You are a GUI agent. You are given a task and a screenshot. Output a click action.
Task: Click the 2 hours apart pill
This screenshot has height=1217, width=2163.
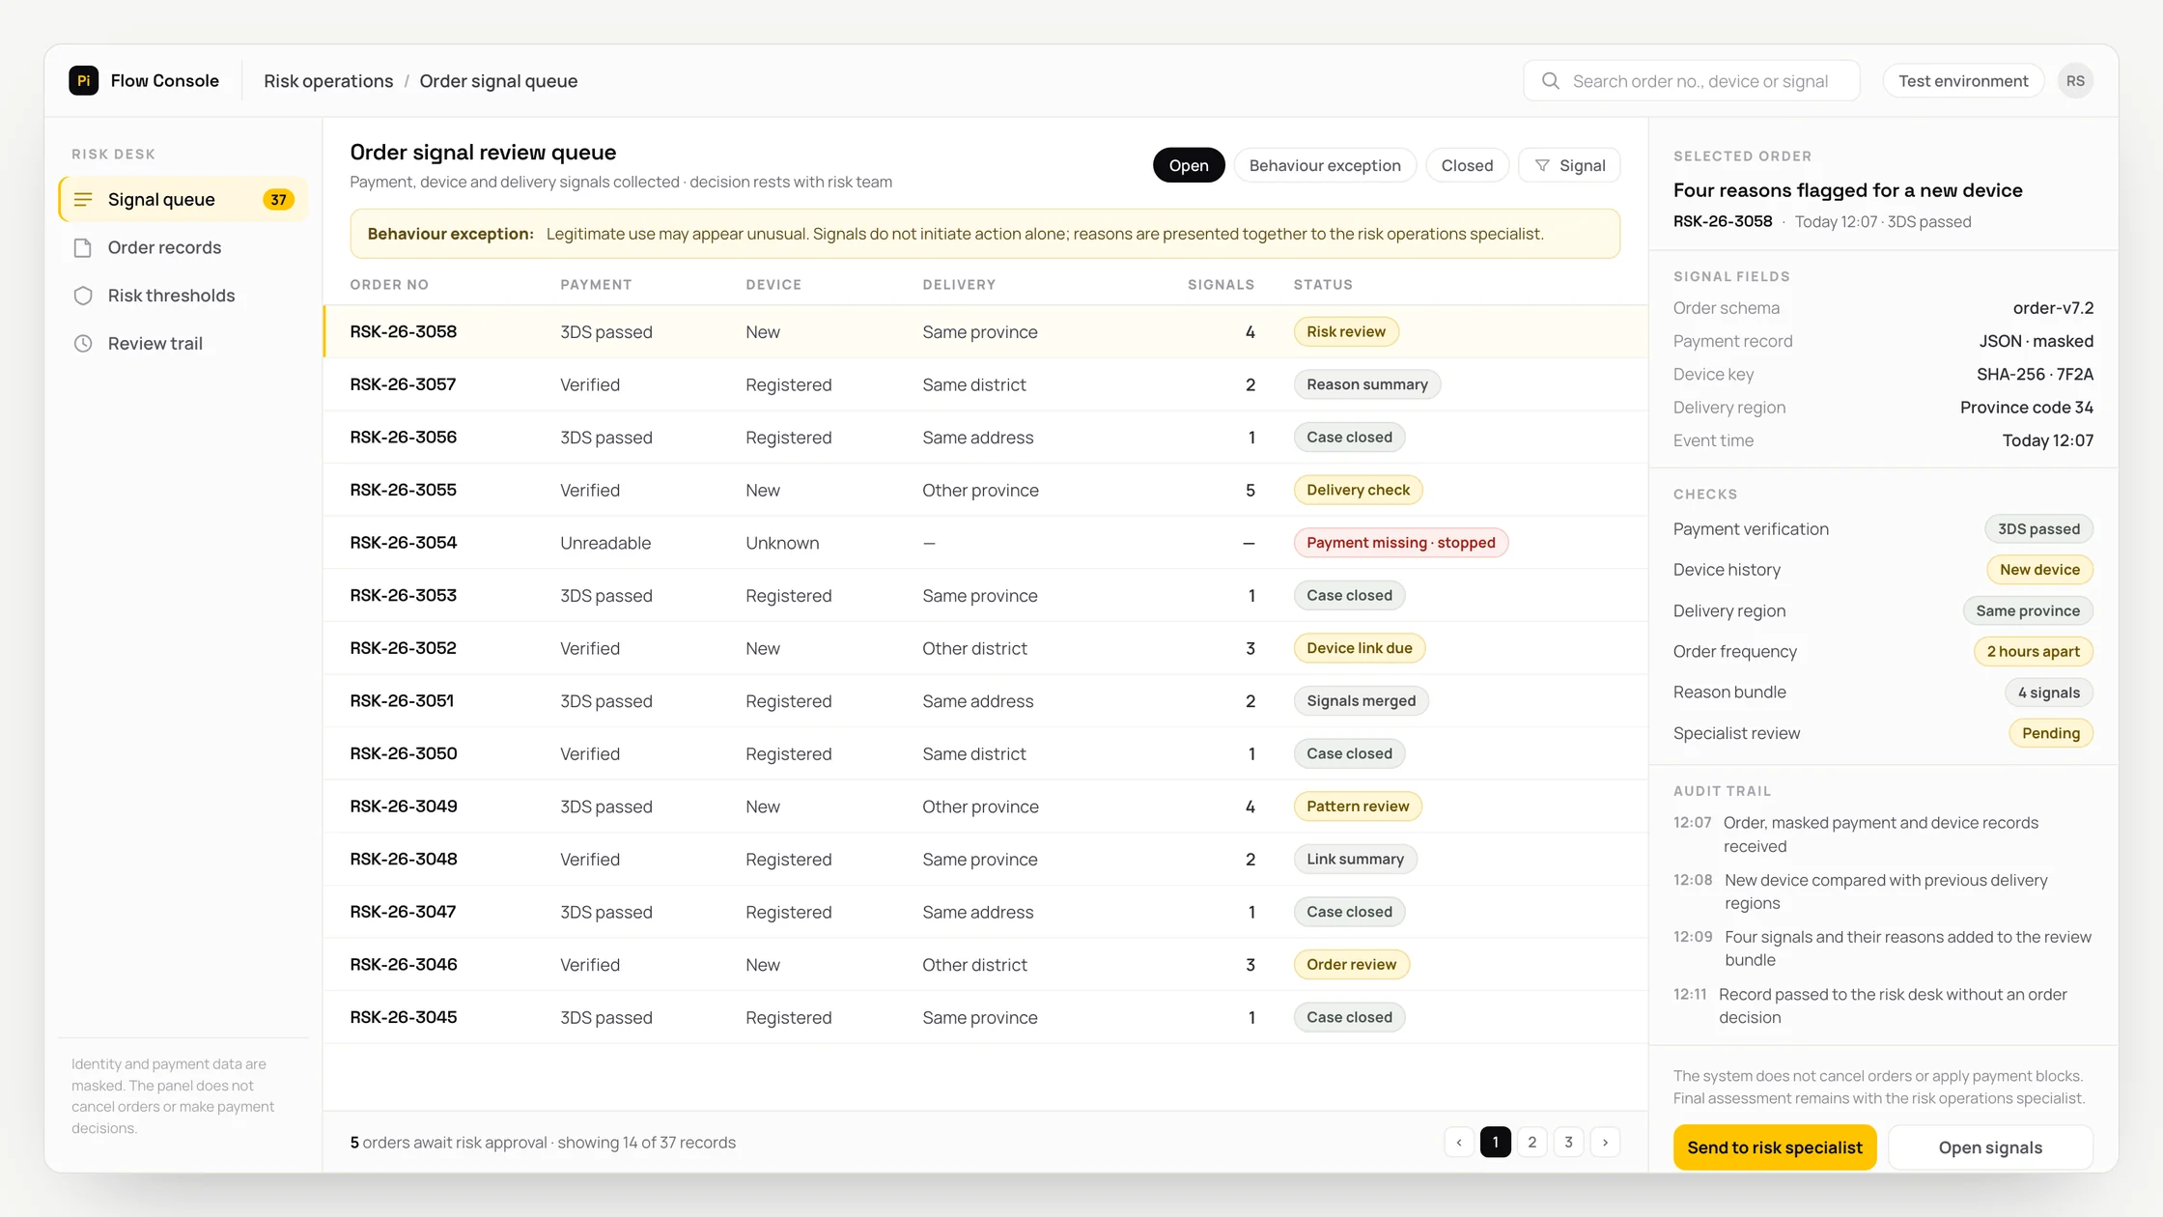(2033, 651)
